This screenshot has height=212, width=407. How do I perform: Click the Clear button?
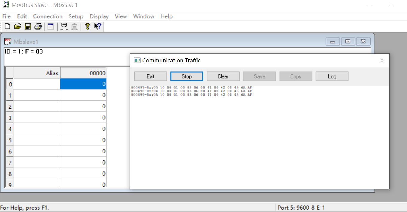[223, 76]
